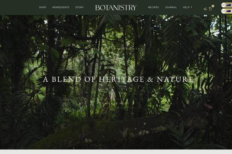
Task: Expand the Help dropdown menu
Action: (188, 7)
